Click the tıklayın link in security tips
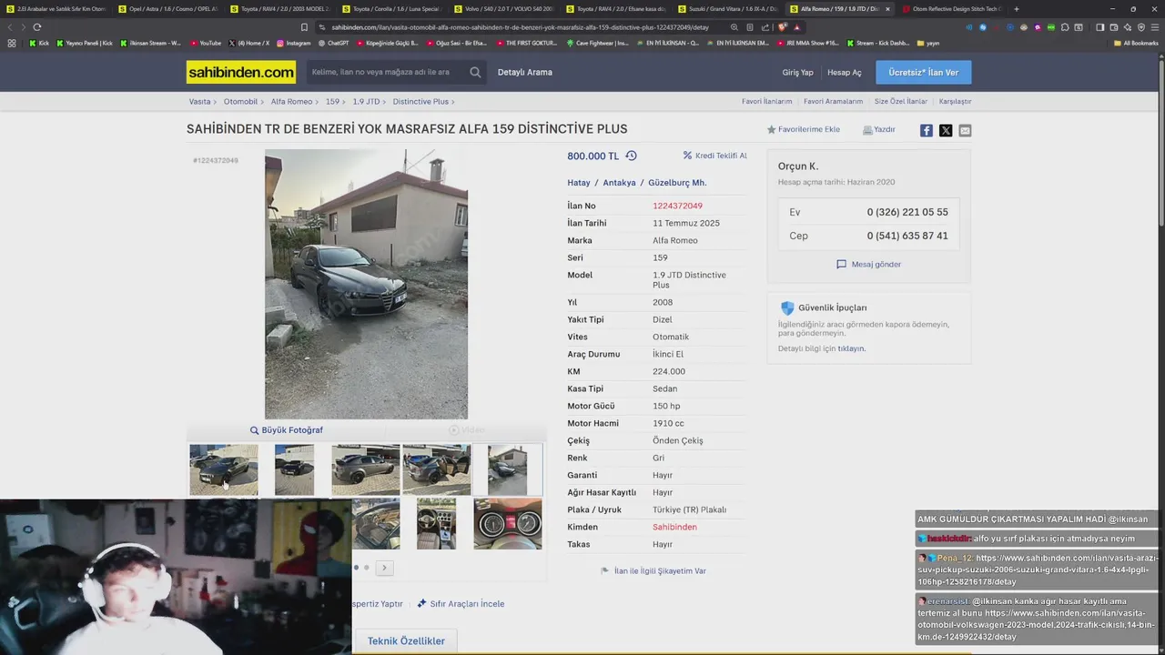 [x=851, y=348]
